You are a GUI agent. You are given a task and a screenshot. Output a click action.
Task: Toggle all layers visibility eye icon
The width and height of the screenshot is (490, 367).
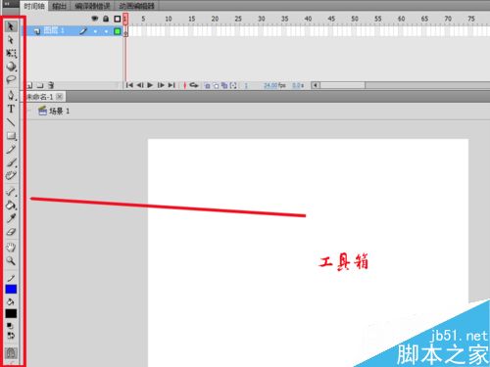click(95, 19)
